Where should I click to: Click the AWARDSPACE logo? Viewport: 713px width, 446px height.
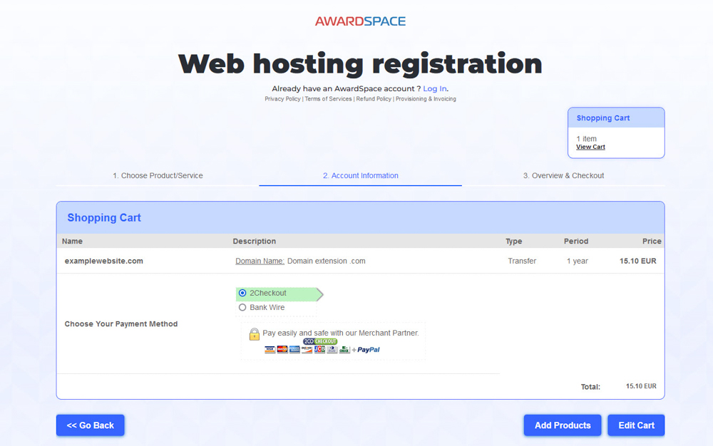pos(360,21)
